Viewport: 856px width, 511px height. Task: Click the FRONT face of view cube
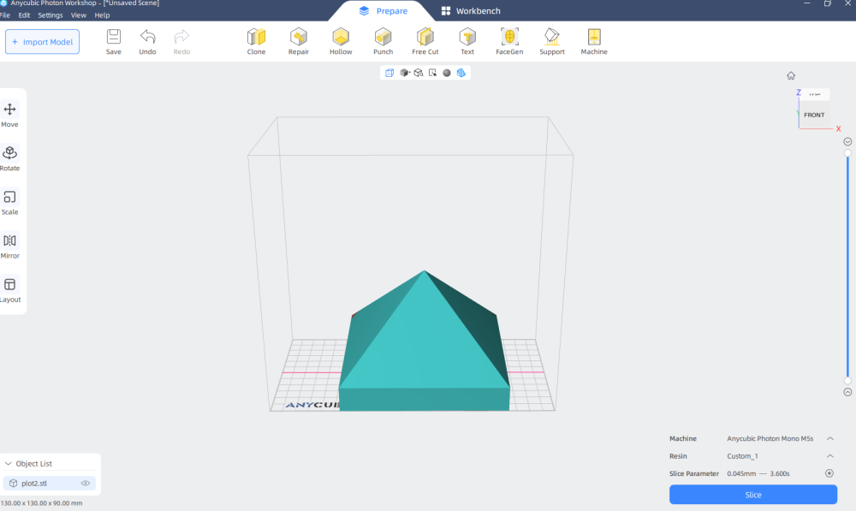click(x=814, y=115)
